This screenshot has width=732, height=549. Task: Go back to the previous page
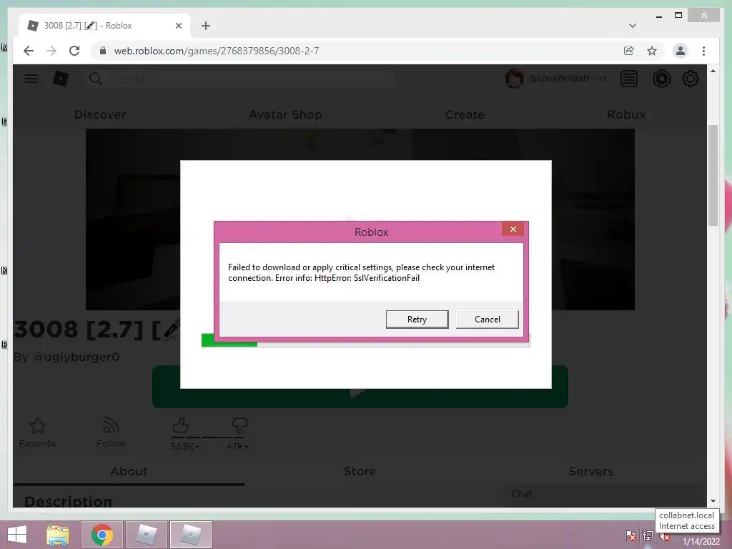pos(29,51)
